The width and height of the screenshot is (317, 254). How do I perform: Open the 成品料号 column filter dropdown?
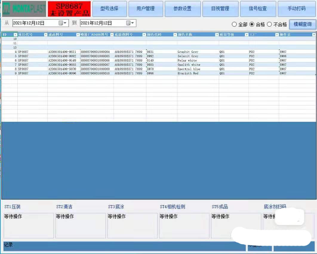coord(78,35)
